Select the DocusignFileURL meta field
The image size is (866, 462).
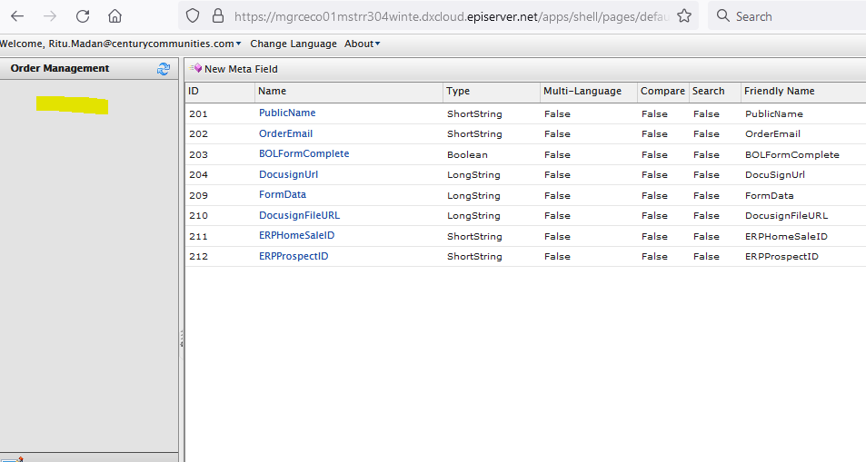pyautogui.click(x=299, y=215)
